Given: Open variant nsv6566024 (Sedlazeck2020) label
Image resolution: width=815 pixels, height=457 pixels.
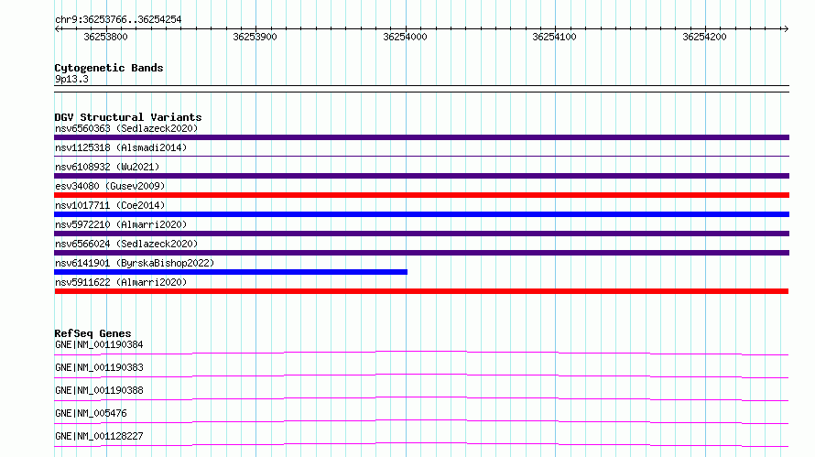Looking at the screenshot, I should (x=126, y=244).
